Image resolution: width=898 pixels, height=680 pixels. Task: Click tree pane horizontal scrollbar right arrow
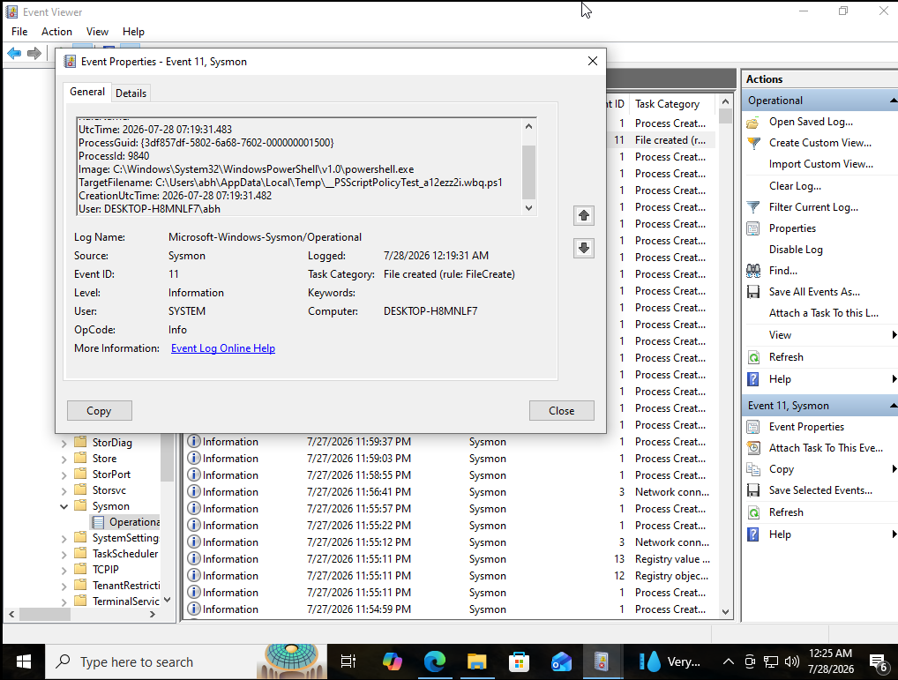(153, 614)
